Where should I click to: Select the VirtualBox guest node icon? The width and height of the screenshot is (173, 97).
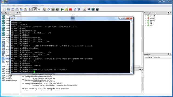coord(3,58)
